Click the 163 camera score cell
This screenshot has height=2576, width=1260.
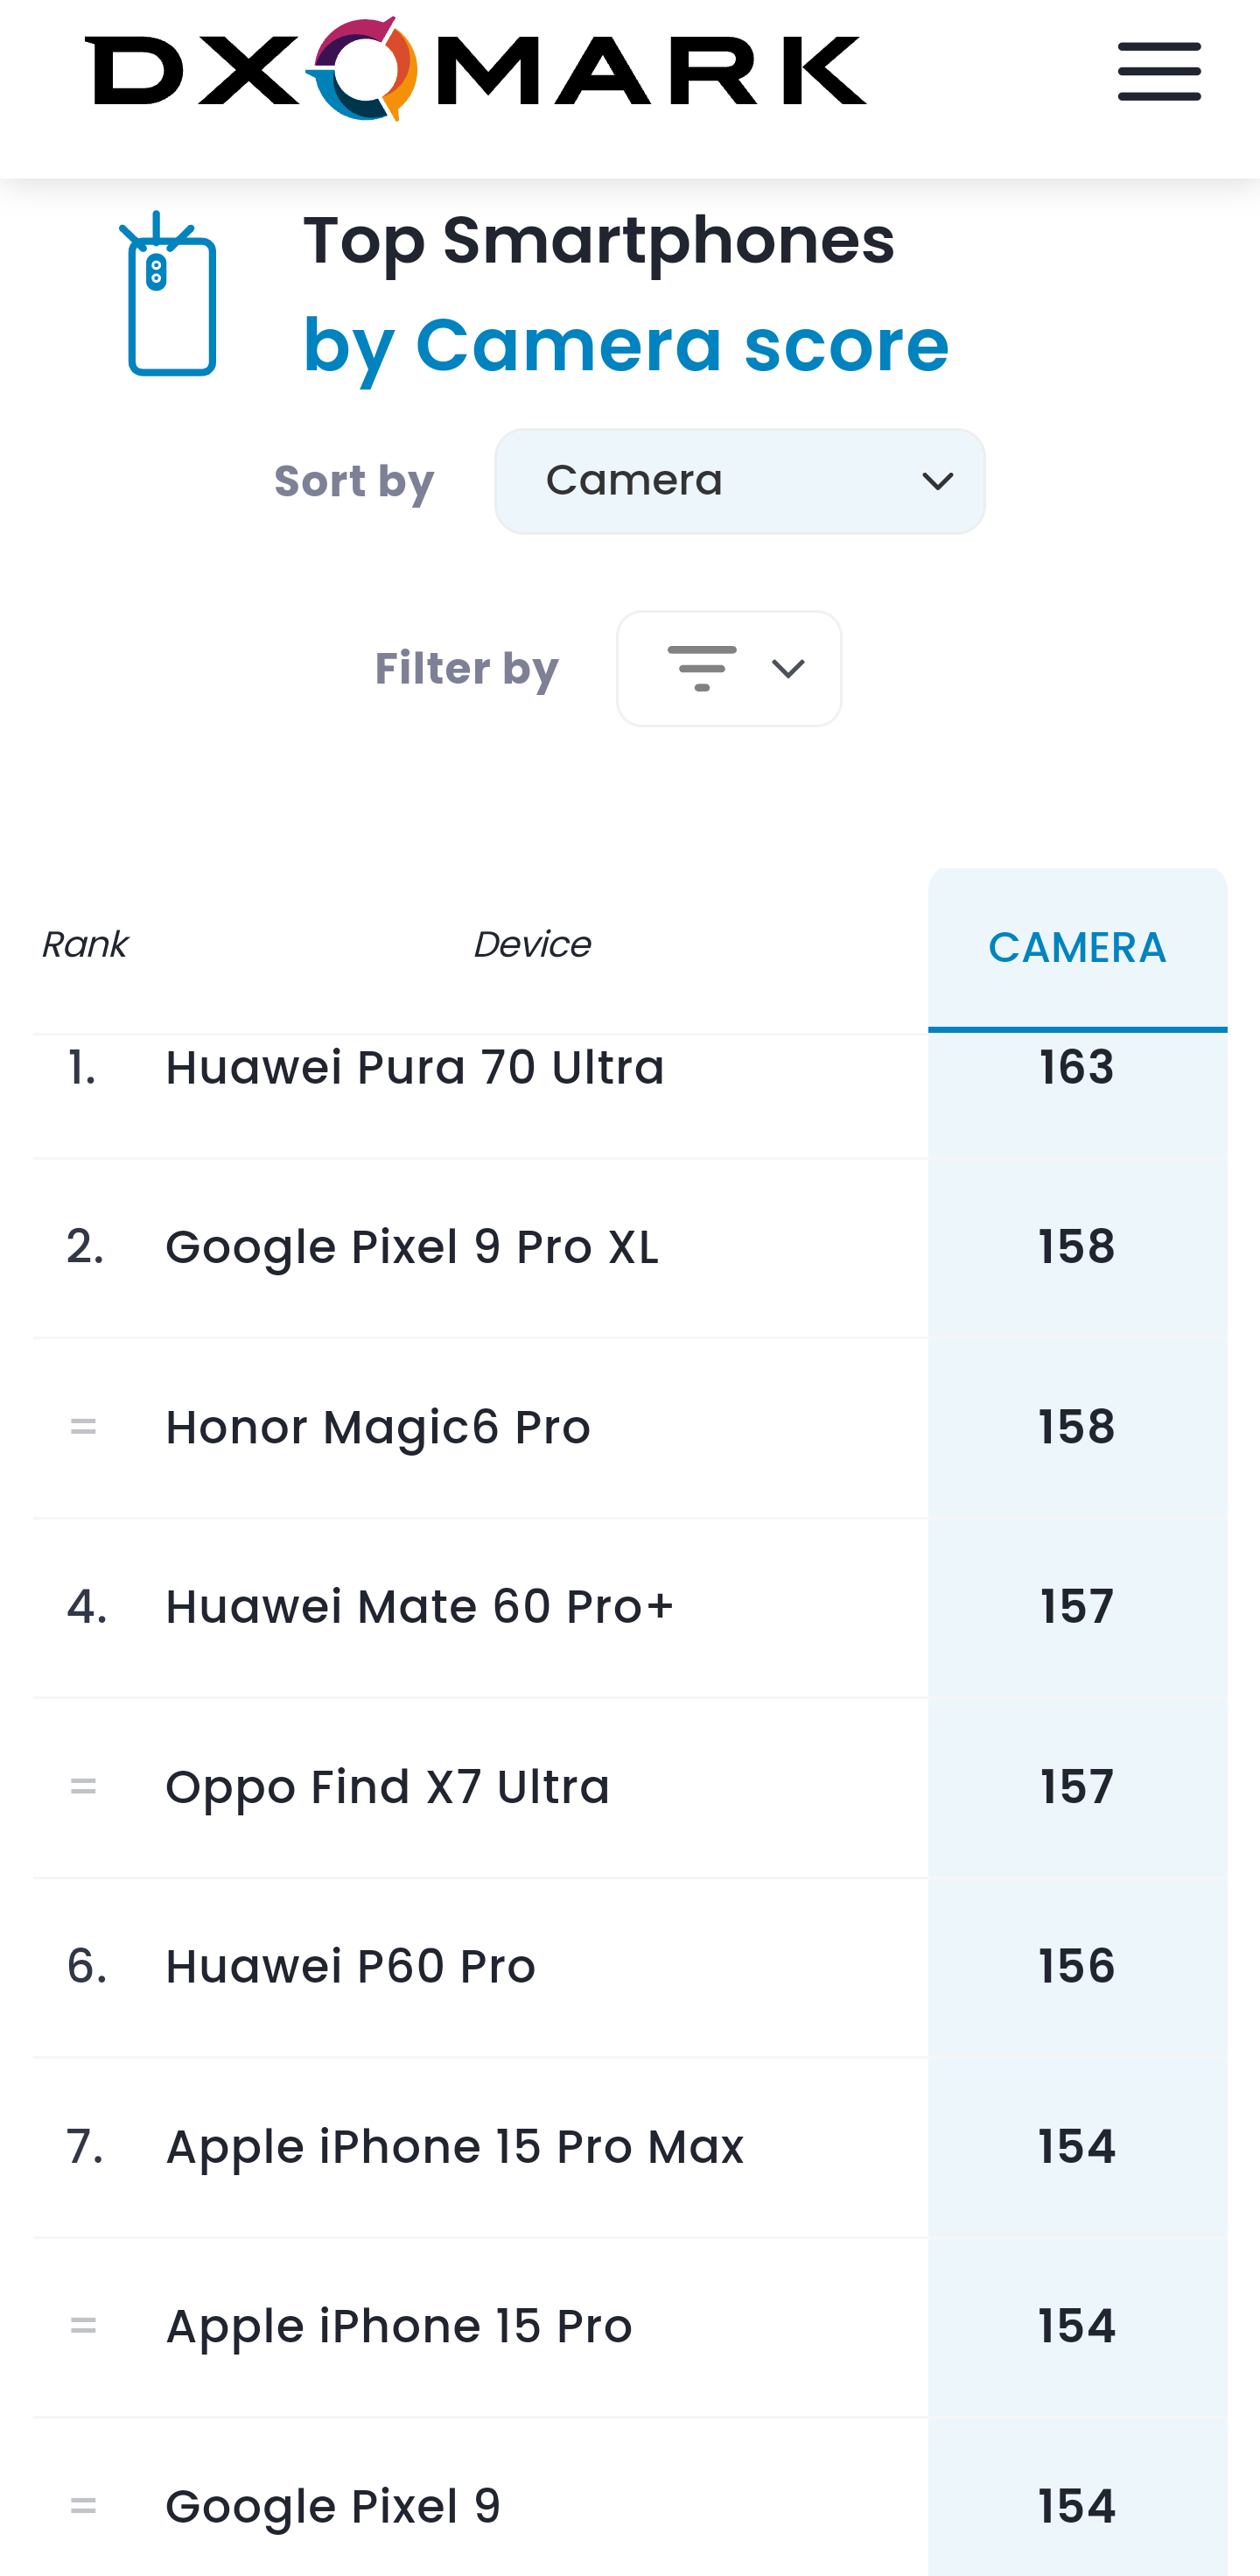point(1077,1068)
